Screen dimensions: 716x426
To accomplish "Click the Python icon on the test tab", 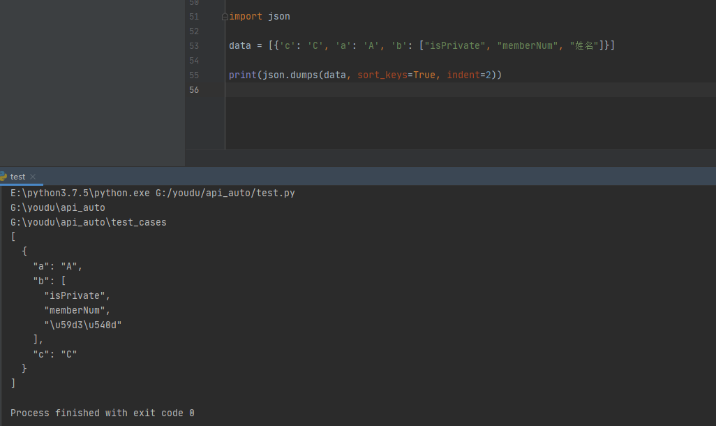I will point(4,177).
